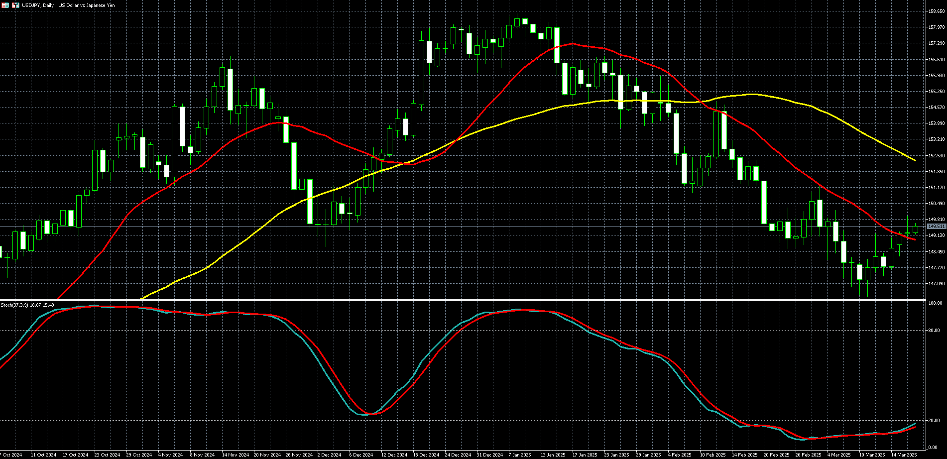Screen dimensions: 947x459
Task: Click the Stochastic 100.00 scale label
Action: click(x=935, y=303)
